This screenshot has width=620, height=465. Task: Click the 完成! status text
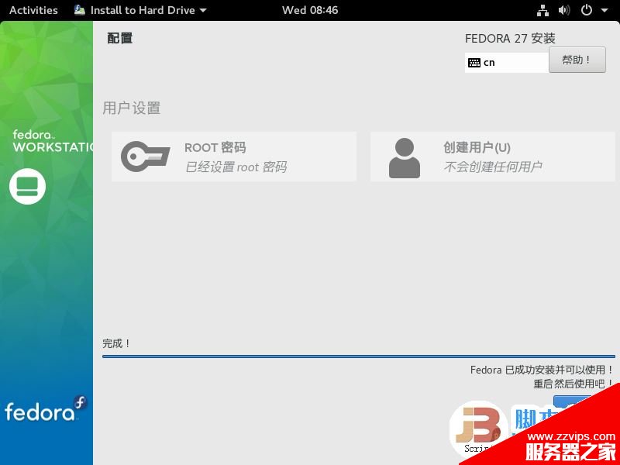point(116,343)
